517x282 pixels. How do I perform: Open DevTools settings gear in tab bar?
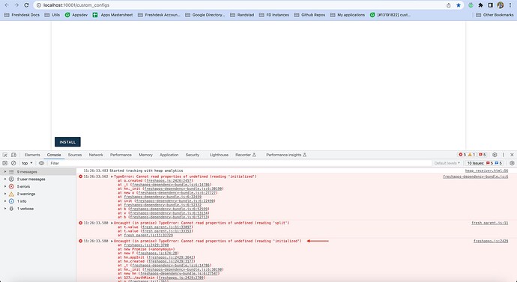[x=495, y=155]
